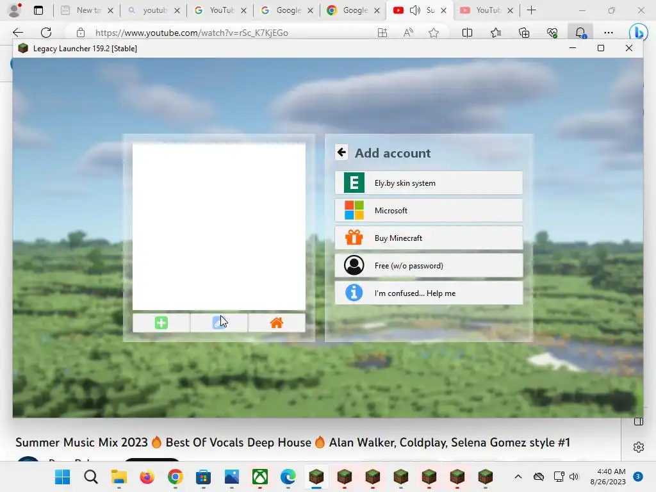Open Windows taskbar Search
The image size is (656, 492).
pos(91,477)
